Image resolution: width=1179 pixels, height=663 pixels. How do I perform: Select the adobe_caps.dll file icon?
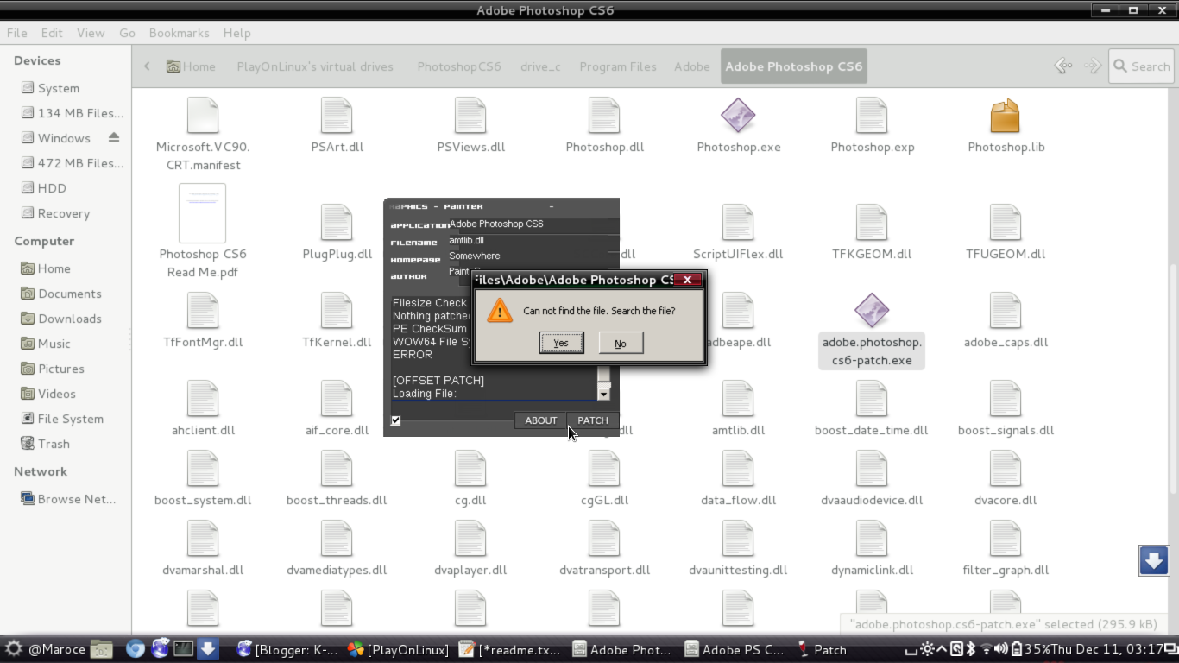pos(1006,311)
